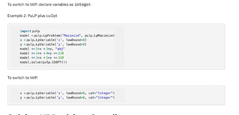Click the number 230 in the constraint
The image size is (239, 115).
click(61, 53)
